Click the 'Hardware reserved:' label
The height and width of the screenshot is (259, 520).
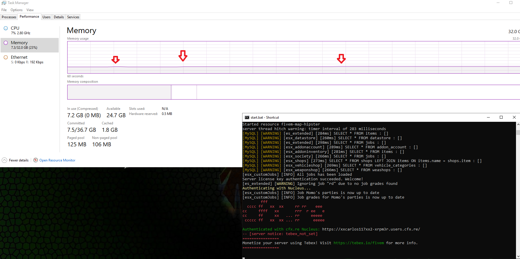(143, 114)
